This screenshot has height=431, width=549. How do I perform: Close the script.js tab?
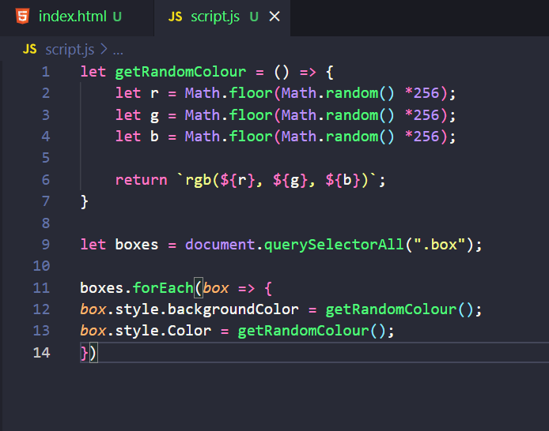274,17
